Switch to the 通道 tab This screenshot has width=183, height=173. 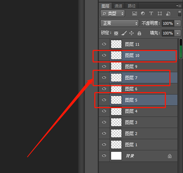[118, 6]
